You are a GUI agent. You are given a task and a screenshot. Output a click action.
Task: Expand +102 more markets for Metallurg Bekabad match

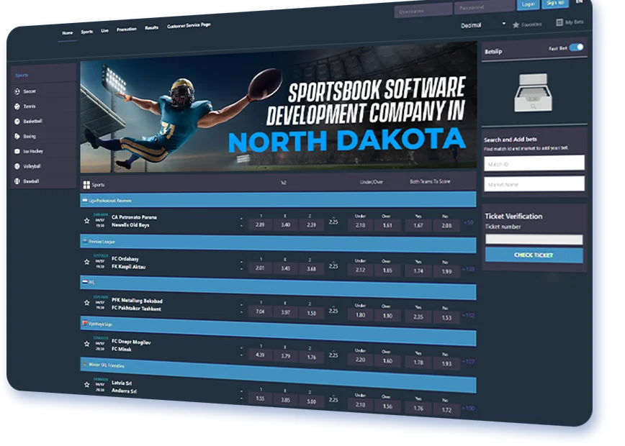pos(468,315)
